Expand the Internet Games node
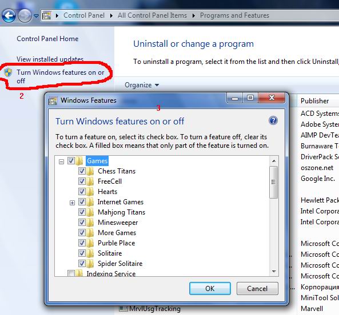 [x=72, y=203]
